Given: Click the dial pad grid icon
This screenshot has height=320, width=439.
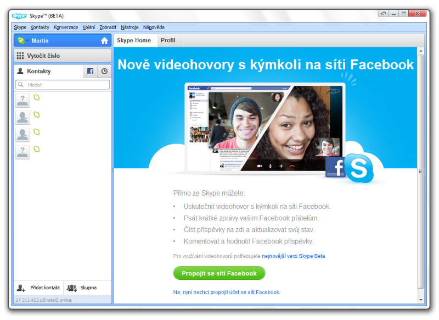Looking at the screenshot, I should coord(20,56).
